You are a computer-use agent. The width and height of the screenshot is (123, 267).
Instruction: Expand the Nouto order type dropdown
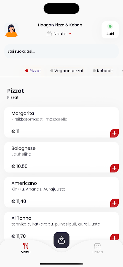click(x=59, y=34)
